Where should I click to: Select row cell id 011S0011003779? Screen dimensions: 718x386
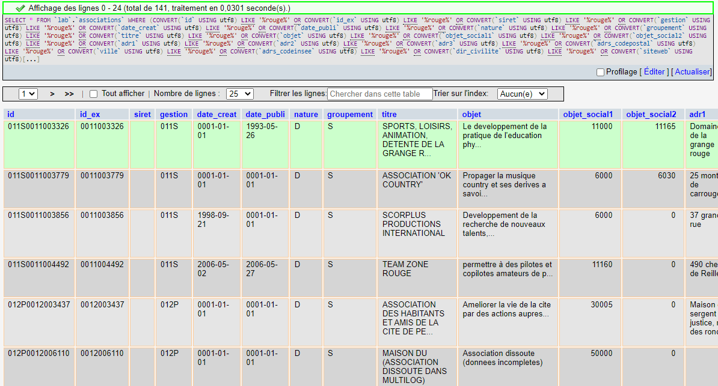click(39, 189)
